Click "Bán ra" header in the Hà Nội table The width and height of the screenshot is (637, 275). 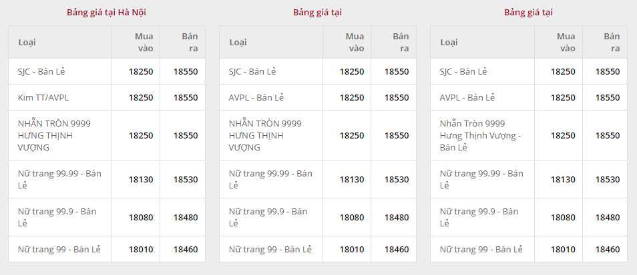[190, 42]
